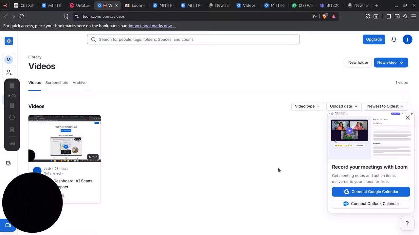The height and width of the screenshot is (235, 419).
Task: Click the Upgrade button
Action: [x=374, y=39]
